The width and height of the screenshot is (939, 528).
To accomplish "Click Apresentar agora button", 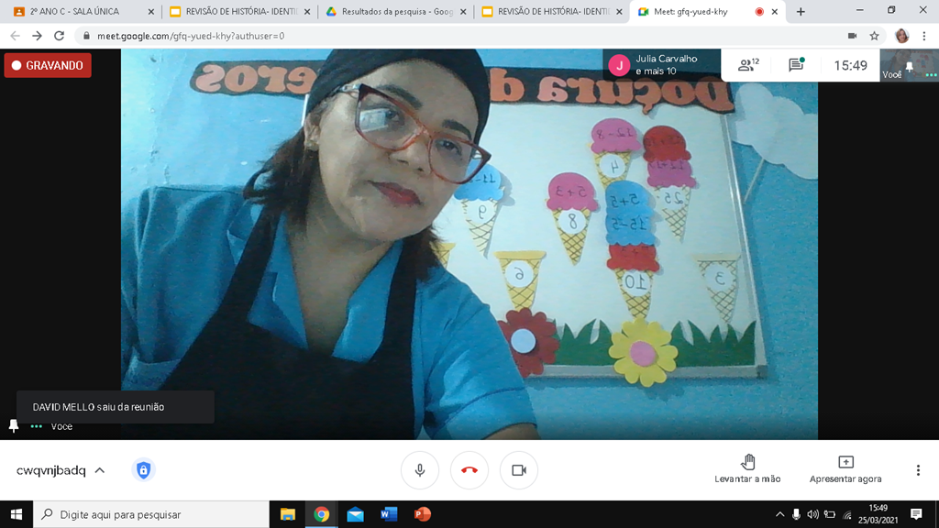I will (845, 468).
